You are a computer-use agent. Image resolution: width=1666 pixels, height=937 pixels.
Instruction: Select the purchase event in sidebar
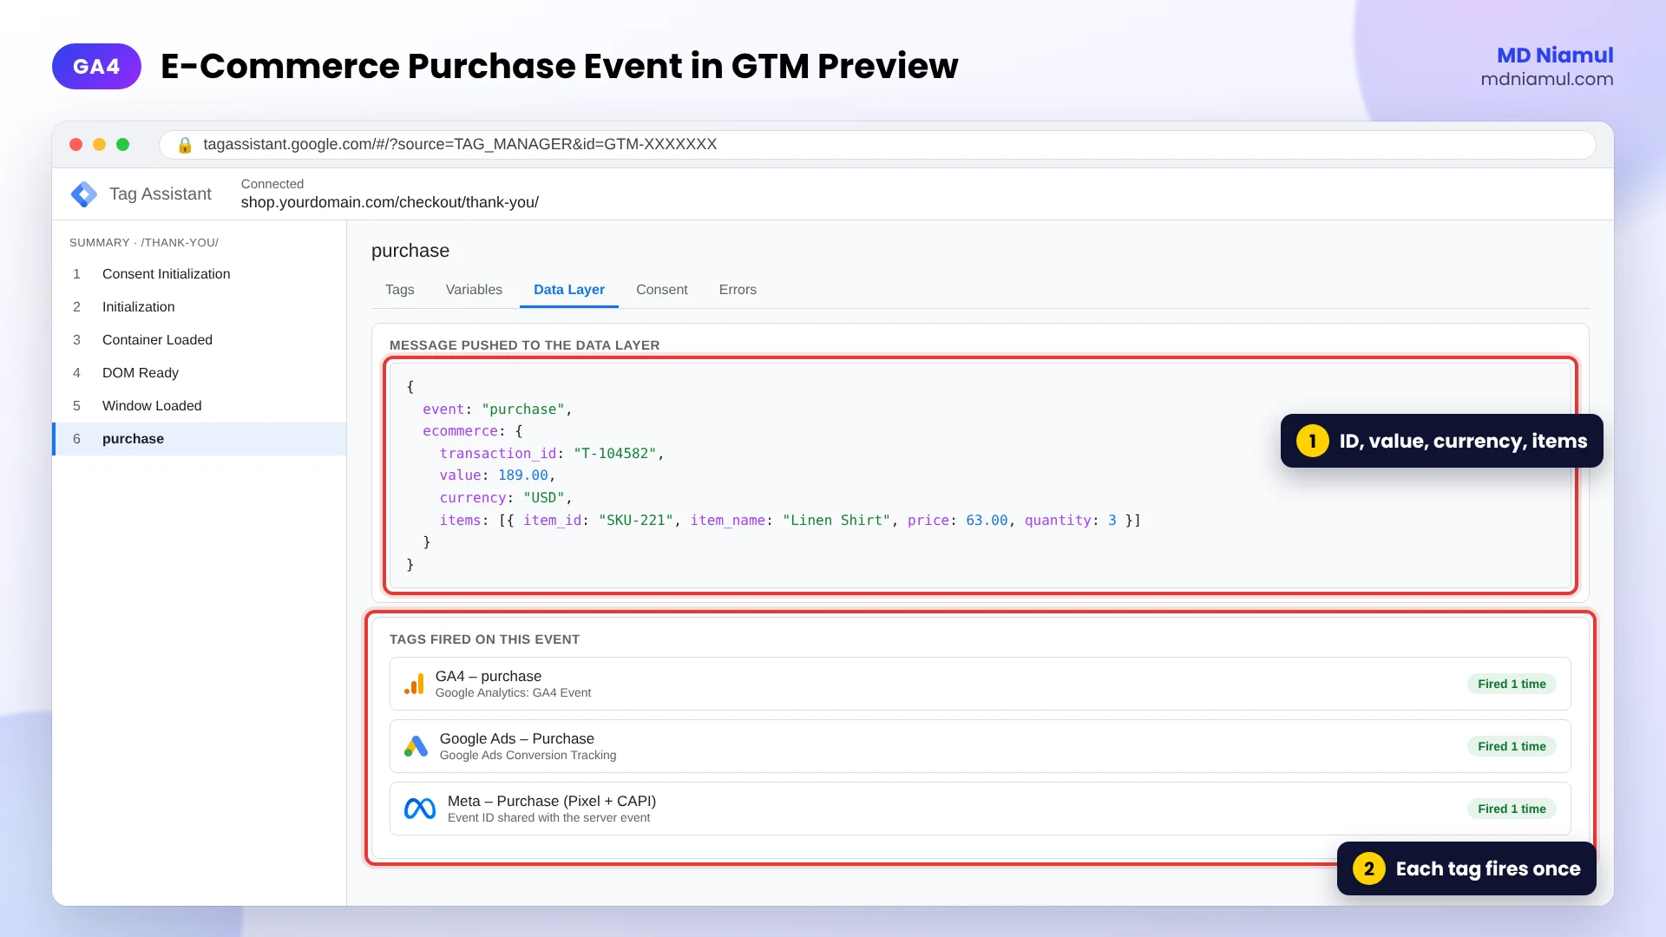(200, 439)
